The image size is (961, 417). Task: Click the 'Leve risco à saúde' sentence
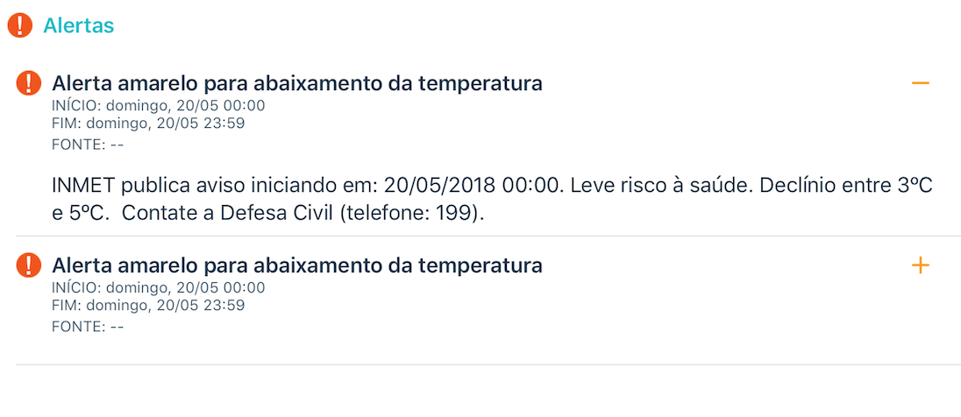tap(661, 186)
